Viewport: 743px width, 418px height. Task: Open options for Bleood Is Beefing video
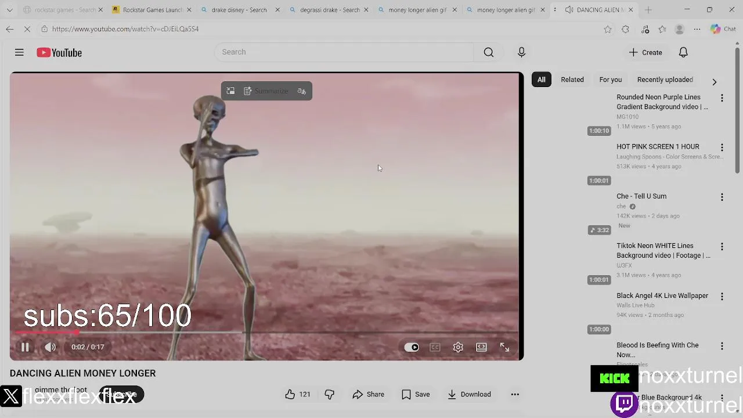pyautogui.click(x=722, y=346)
